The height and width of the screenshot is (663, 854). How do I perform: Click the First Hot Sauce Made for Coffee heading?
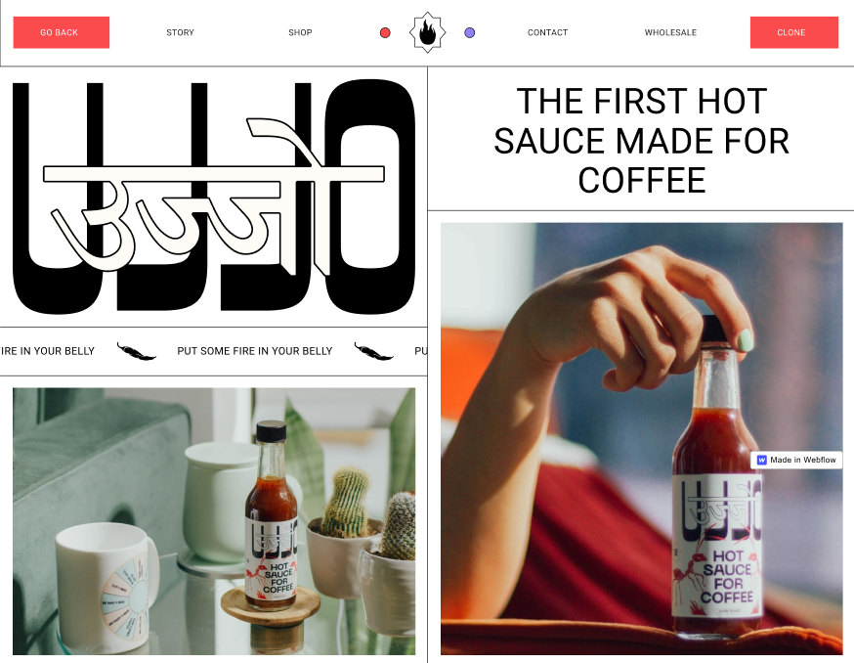642,141
